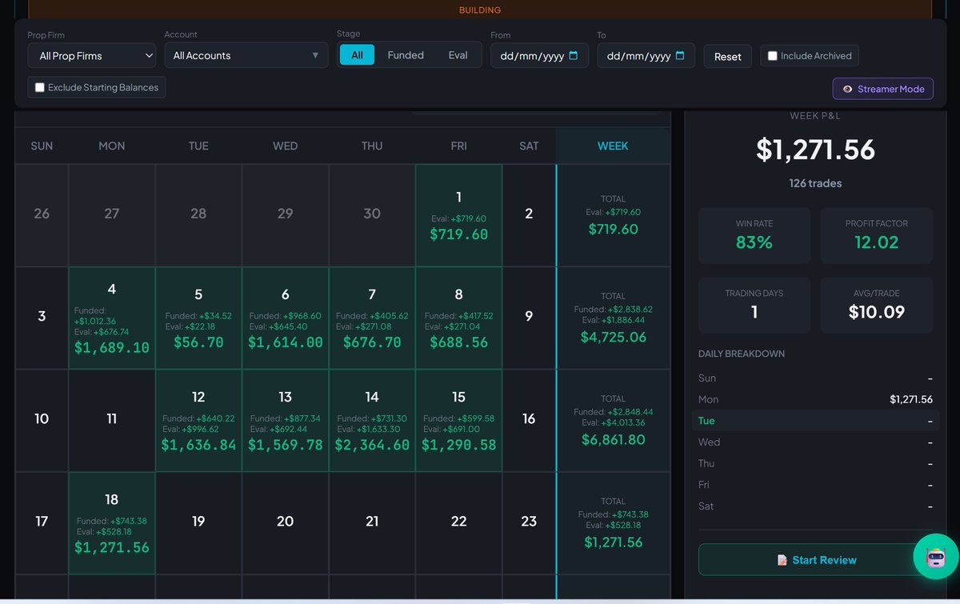The image size is (960, 604).
Task: Open the All Prop Firms dropdown
Action: click(x=92, y=56)
